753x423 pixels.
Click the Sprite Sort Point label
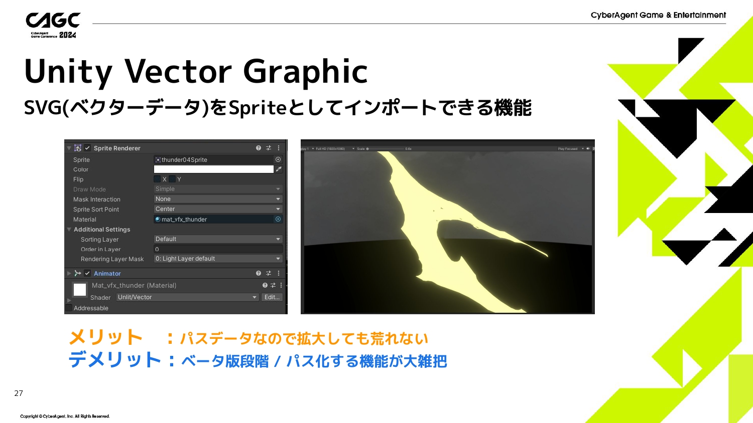tap(96, 209)
